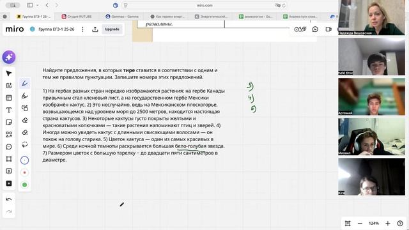This screenshot has height=230, width=409.
Task: Go forward in Safari history
Action: [57, 5]
